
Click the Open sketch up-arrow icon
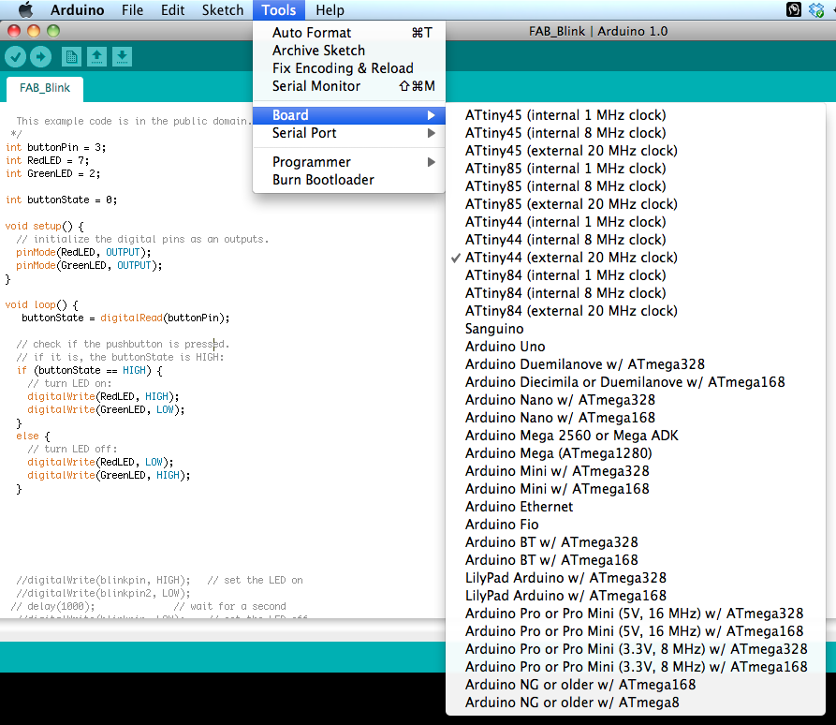tap(96, 56)
